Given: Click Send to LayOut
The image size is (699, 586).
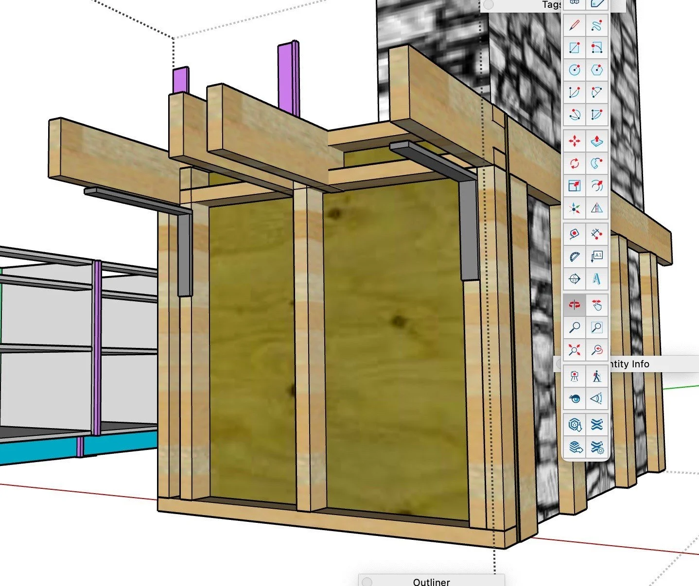Looking at the screenshot, I should click(575, 447).
